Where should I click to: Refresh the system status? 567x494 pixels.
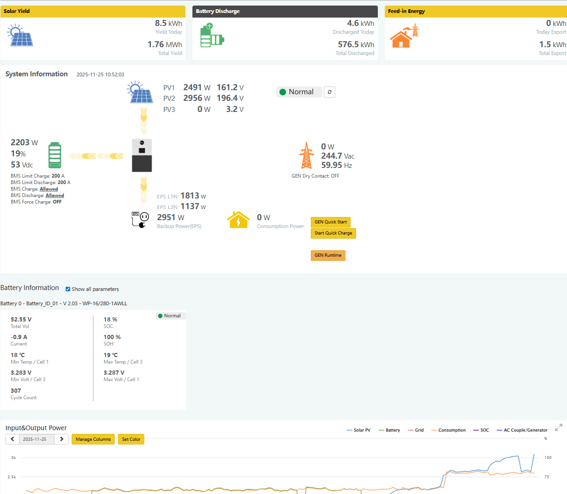click(x=329, y=92)
